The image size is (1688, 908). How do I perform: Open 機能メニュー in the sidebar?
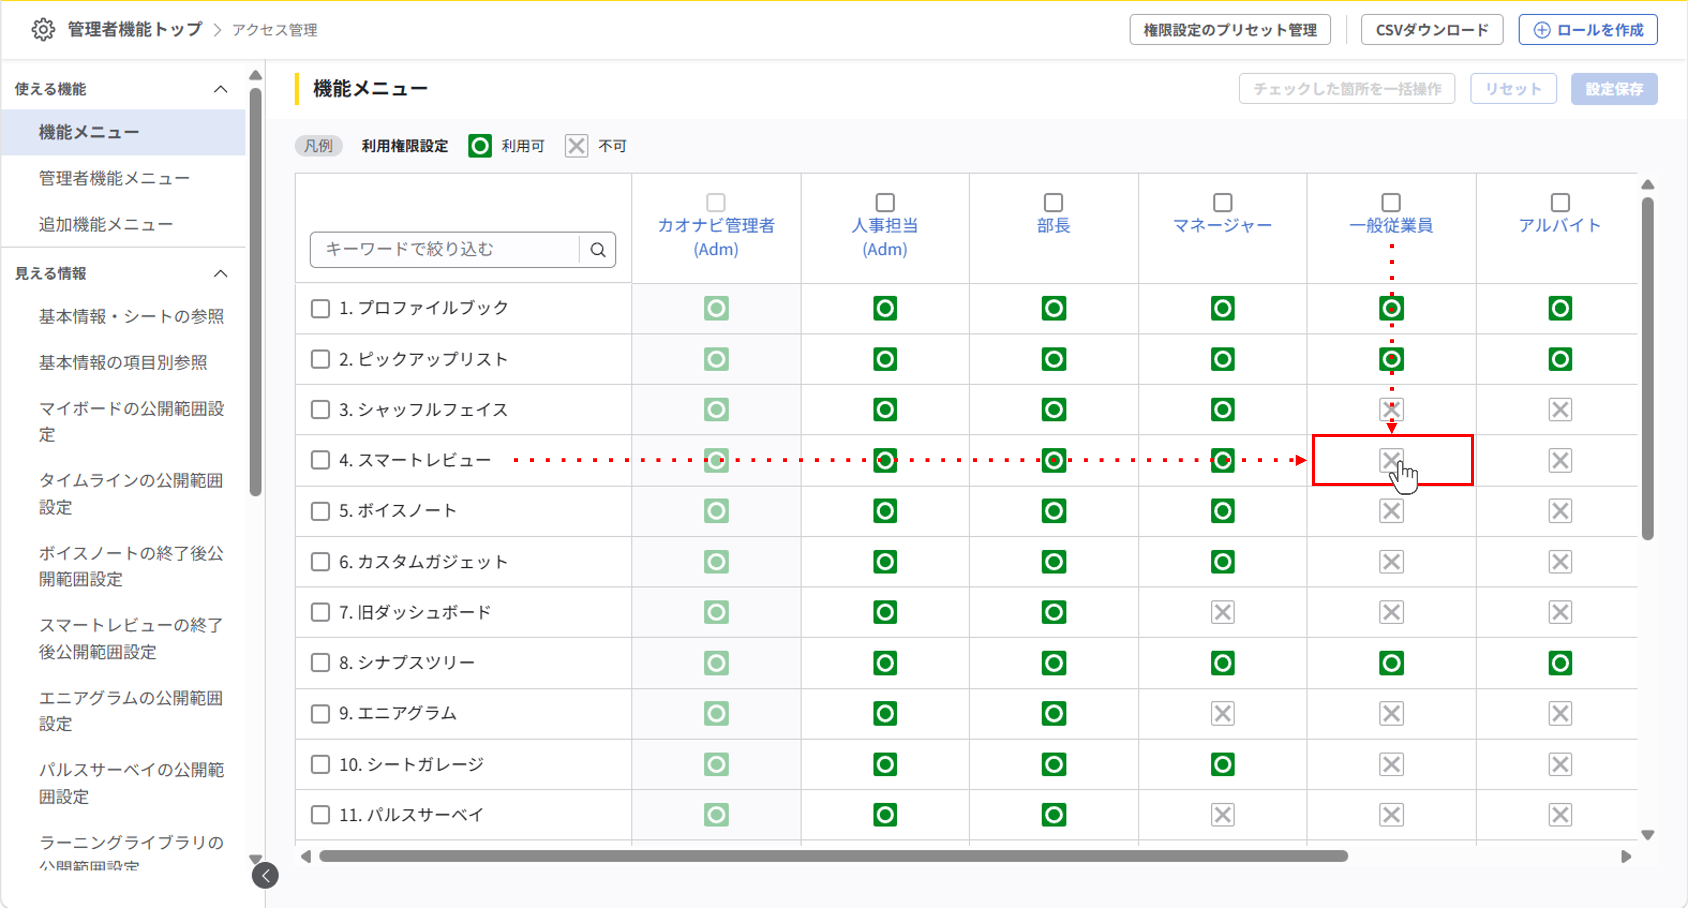point(123,132)
